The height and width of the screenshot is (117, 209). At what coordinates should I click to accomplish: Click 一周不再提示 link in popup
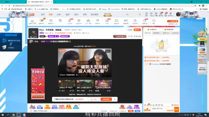click(79, 99)
